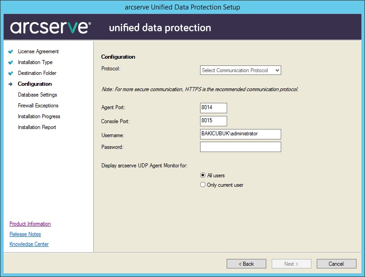Select the All users radio button

coord(203,175)
